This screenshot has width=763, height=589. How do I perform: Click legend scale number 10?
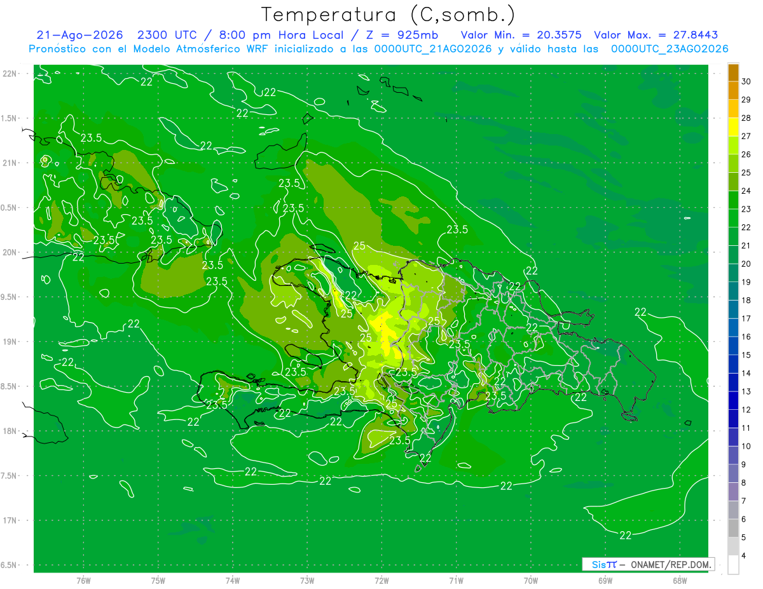746,447
